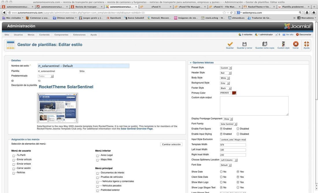The height and width of the screenshot is (193, 318).
Task: Click the Ver sitio icon
Action: 284,35
